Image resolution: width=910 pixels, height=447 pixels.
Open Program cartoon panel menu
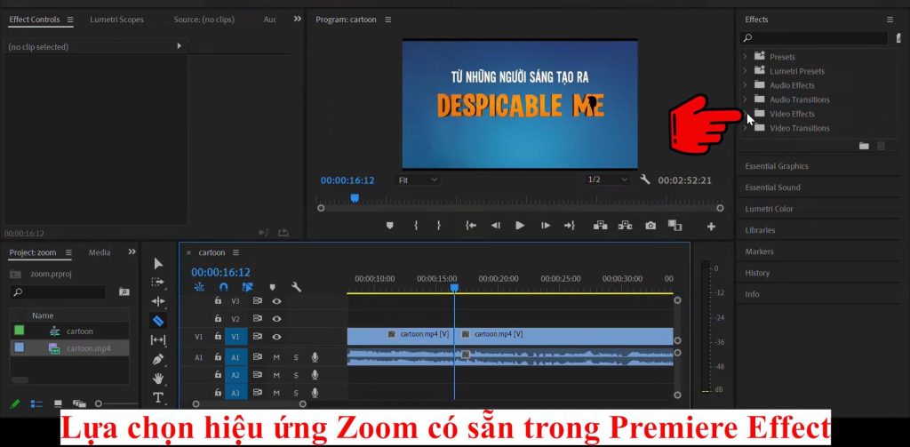click(388, 20)
